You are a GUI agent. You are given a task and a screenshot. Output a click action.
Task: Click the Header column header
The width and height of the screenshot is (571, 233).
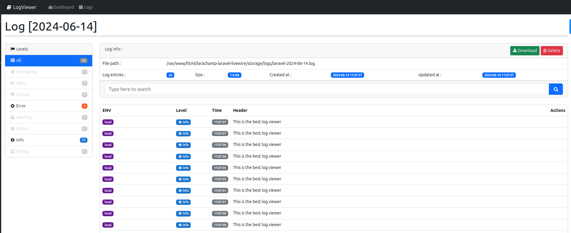240,110
